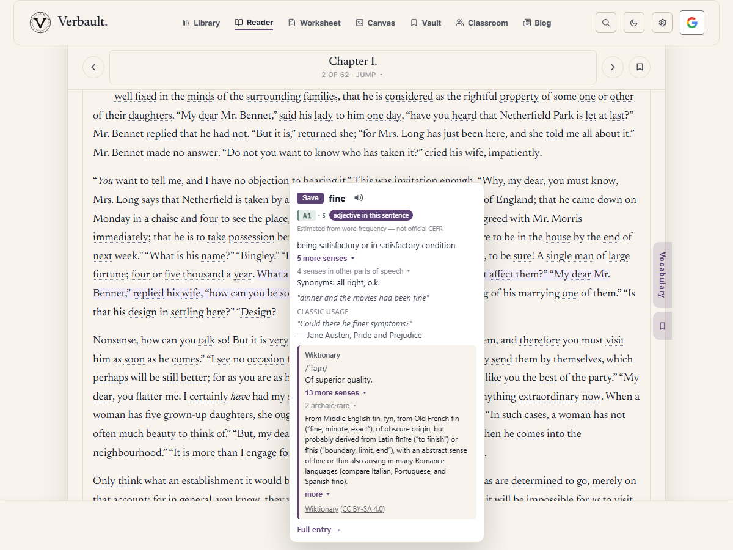
Task: Expand more etymology text
Action: click(317, 494)
